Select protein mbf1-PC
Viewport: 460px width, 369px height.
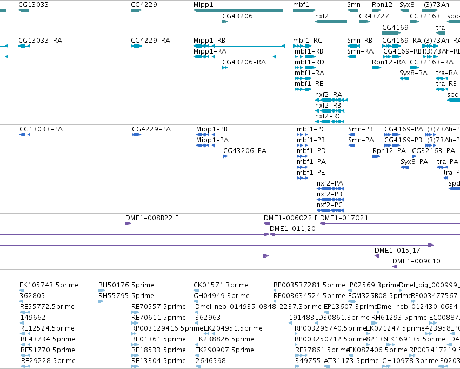pyautogui.click(x=311, y=129)
